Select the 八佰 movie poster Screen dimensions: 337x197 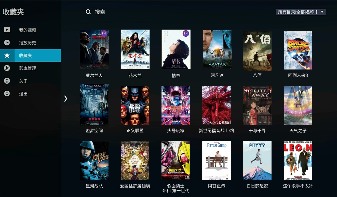click(257, 51)
